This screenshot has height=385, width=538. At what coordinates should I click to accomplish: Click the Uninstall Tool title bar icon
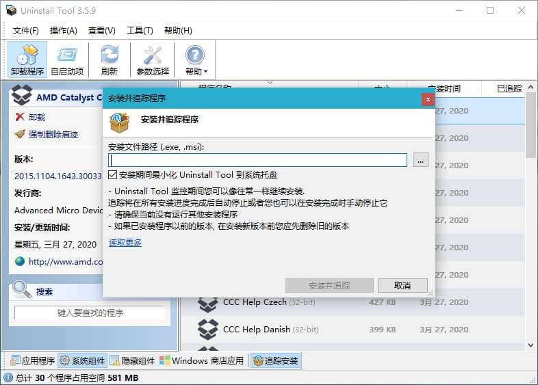(12, 10)
